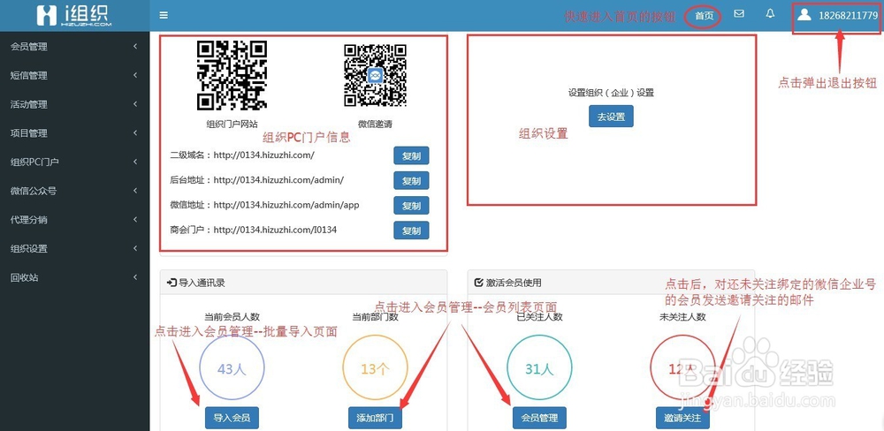Image resolution: width=884 pixels, height=431 pixels.
Task: Click the 当前部门数 label
Action: (x=375, y=317)
